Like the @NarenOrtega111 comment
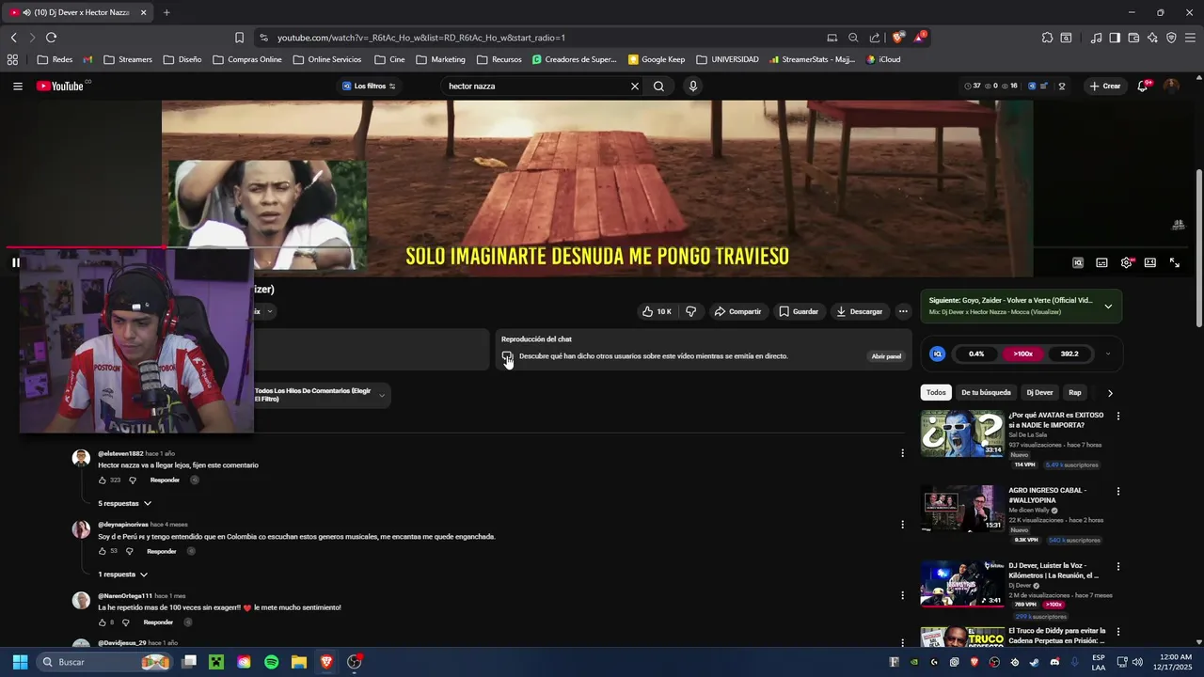The width and height of the screenshot is (1204, 677). click(103, 622)
